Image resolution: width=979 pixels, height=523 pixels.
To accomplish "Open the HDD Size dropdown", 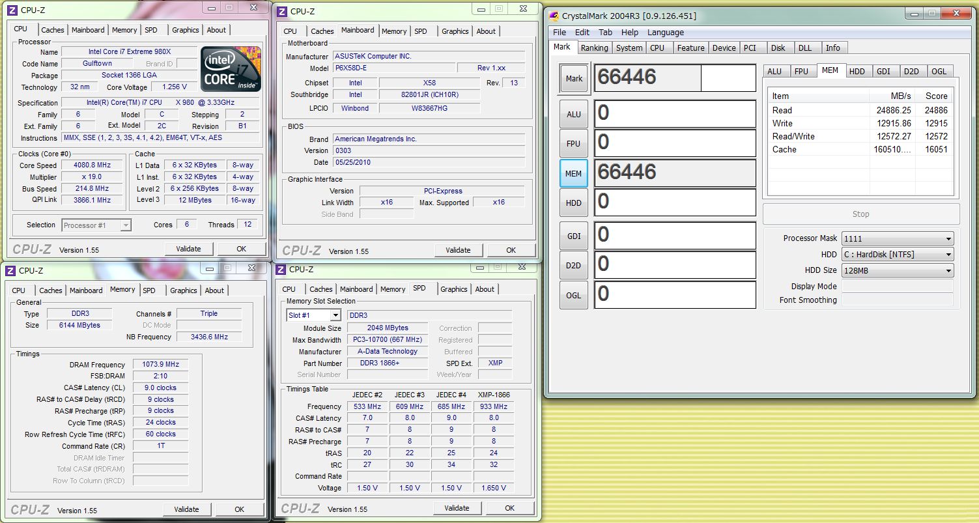I will (897, 270).
